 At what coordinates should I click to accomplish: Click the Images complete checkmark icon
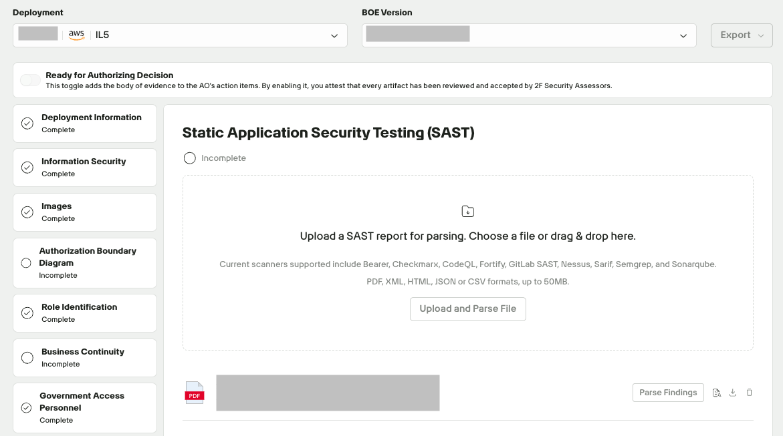[x=27, y=212]
